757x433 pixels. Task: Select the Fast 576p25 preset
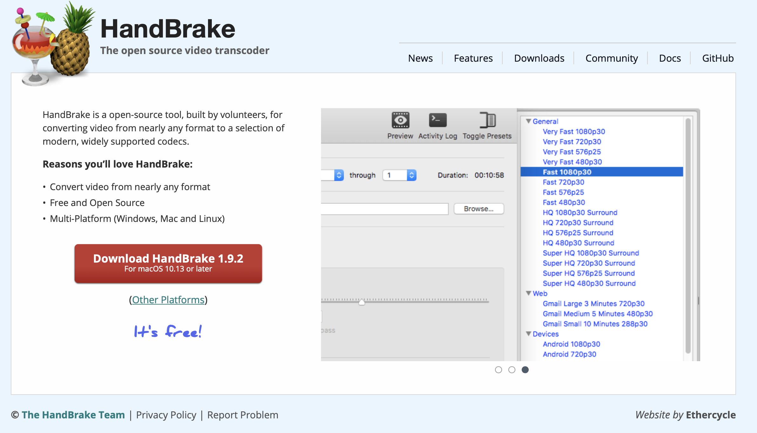(x=563, y=192)
